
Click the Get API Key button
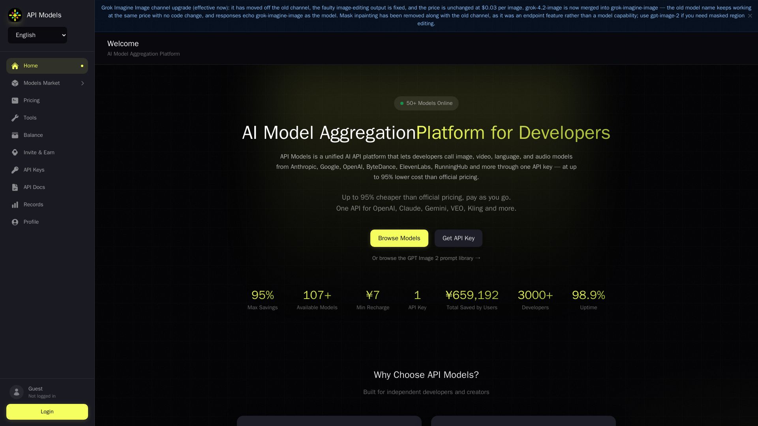coord(458,238)
